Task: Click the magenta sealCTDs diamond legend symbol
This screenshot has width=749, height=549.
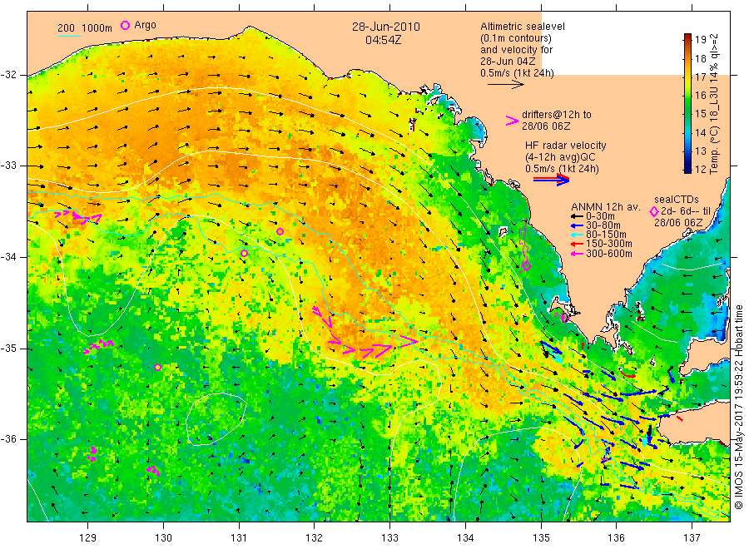Action: coord(654,211)
